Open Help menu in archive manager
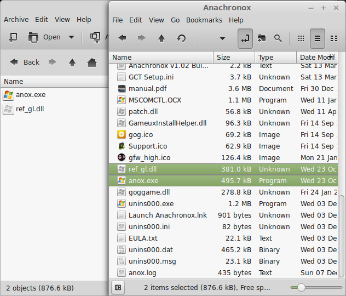The width and height of the screenshot is (346, 296). coord(84,19)
